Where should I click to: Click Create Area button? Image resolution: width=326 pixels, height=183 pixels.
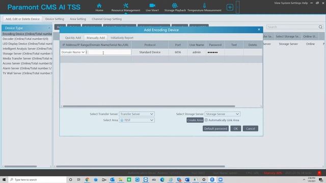pos(195,120)
